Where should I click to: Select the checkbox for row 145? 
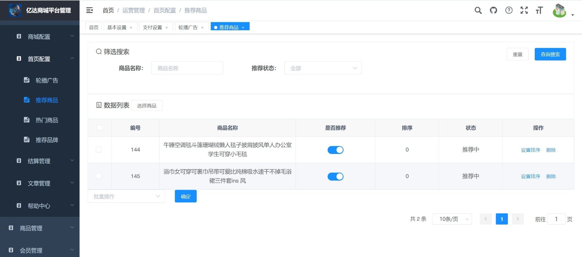point(99,176)
